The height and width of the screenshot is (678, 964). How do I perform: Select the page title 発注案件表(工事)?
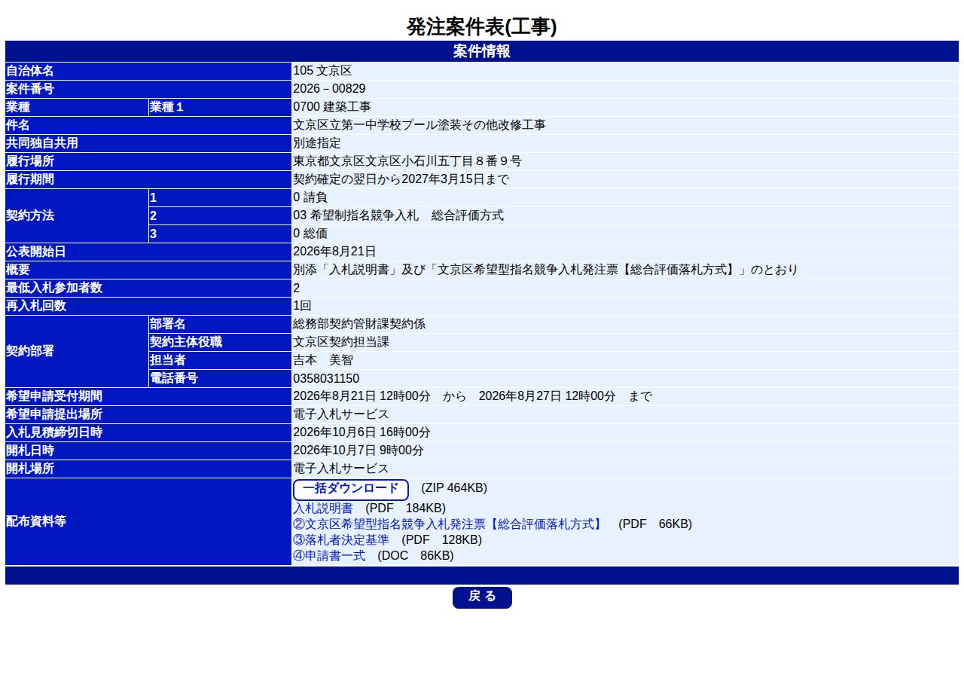[482, 27]
